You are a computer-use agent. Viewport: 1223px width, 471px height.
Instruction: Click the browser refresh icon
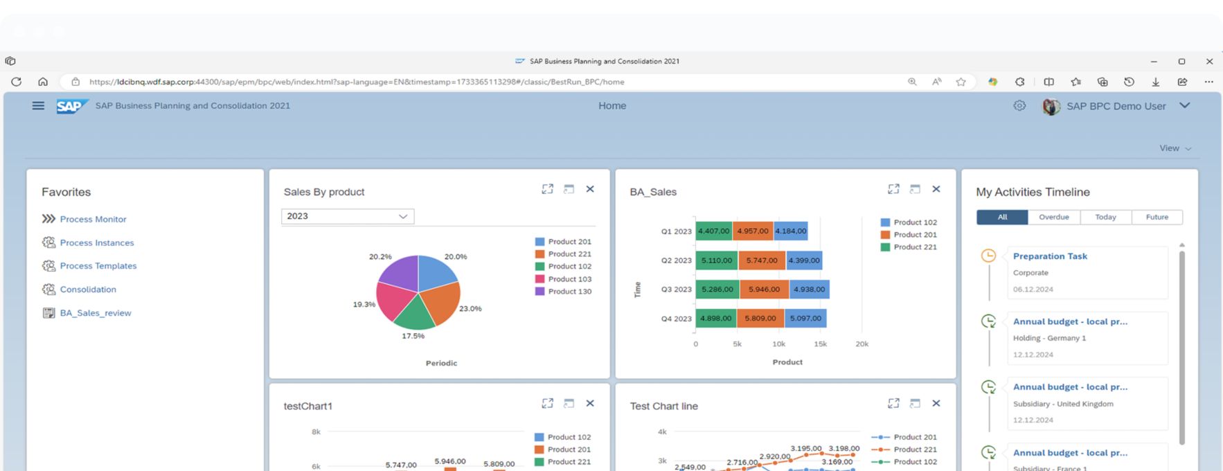pyautogui.click(x=16, y=82)
